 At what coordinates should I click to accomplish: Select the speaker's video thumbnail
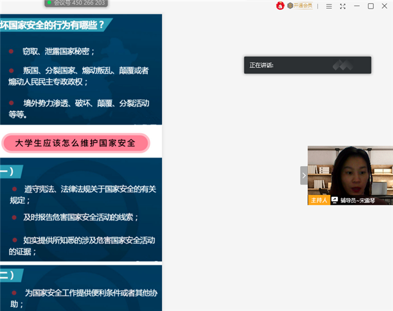pos(350,171)
